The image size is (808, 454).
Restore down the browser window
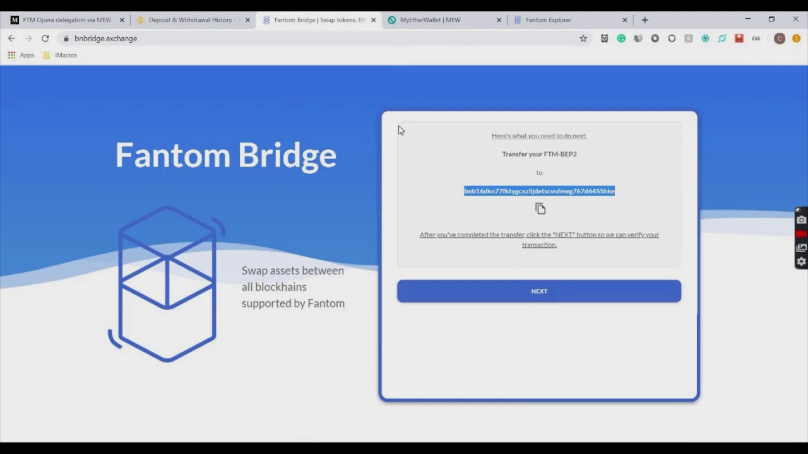coord(771,20)
